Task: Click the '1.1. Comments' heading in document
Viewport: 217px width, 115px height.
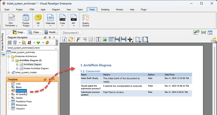Action: point(90,71)
